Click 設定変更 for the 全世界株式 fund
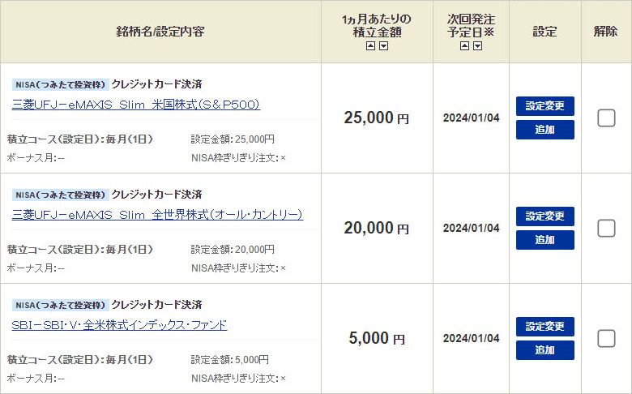The image size is (632, 394). (544, 216)
